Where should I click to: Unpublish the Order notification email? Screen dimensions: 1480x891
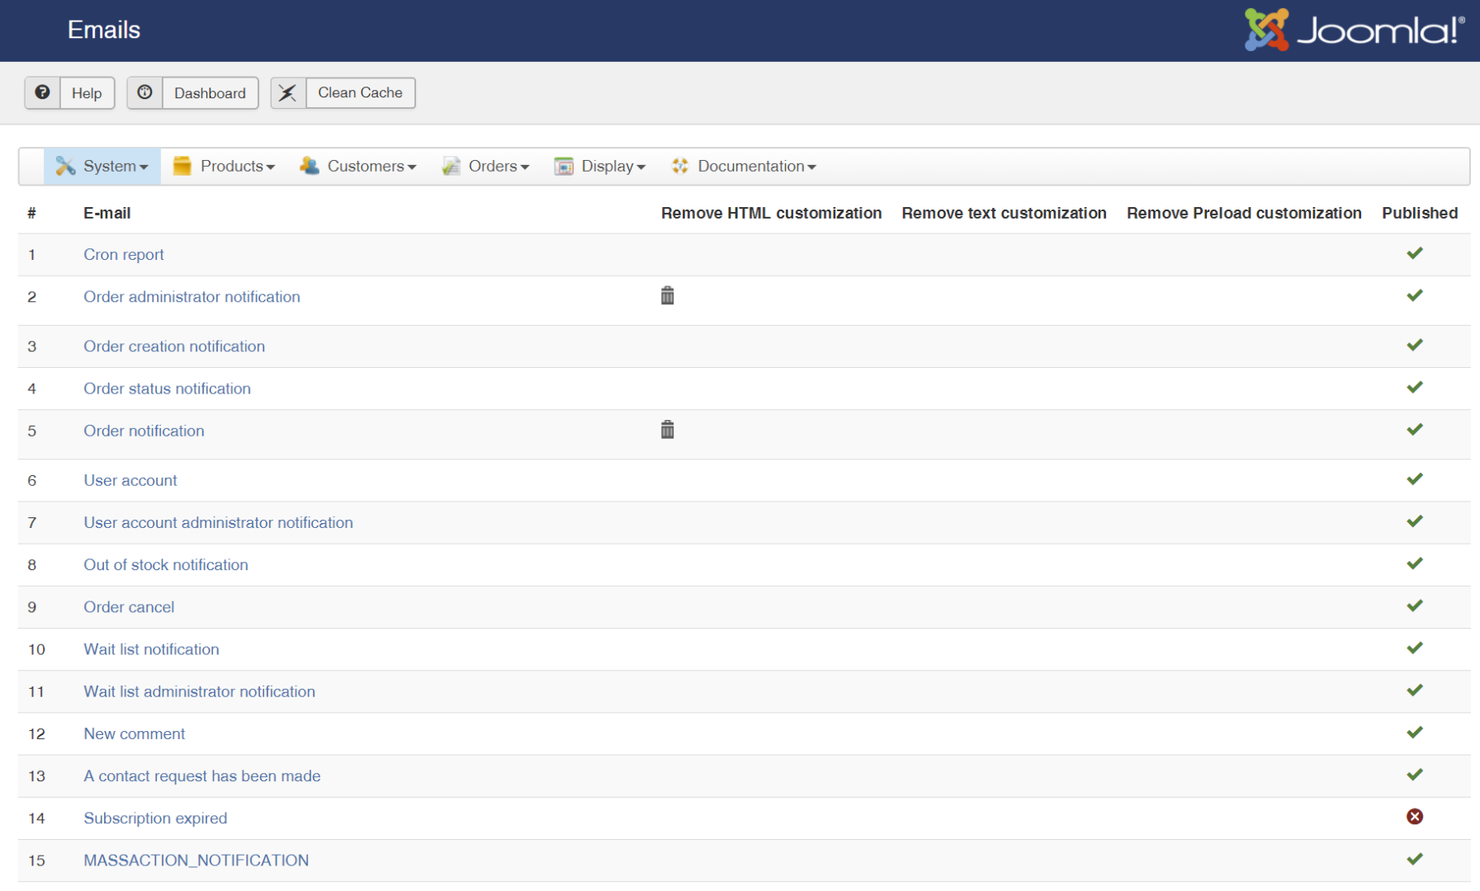click(x=1415, y=429)
